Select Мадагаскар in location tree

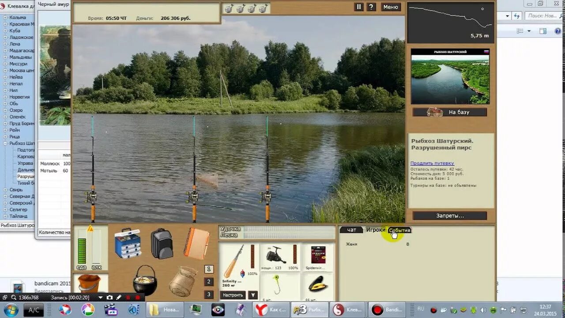21,51
